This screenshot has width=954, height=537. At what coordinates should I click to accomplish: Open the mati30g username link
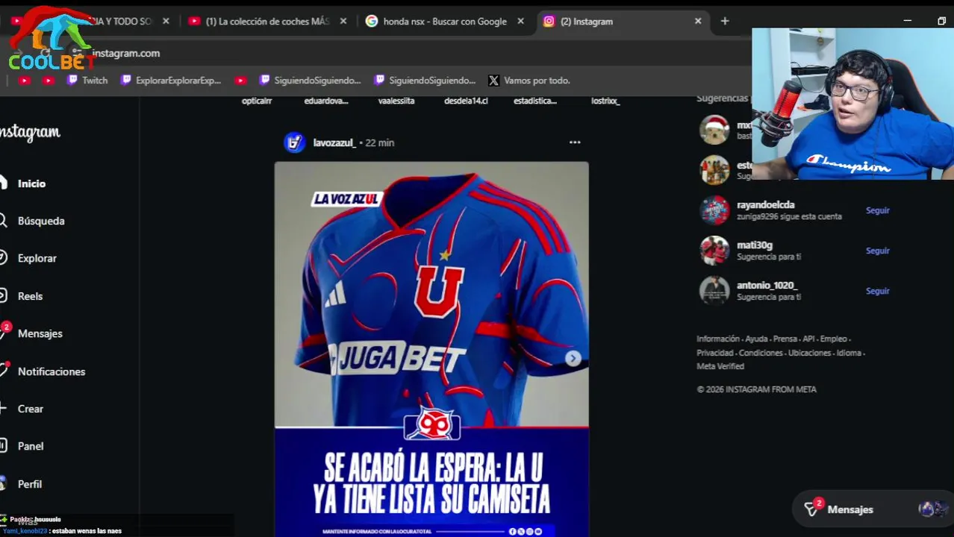pos(754,245)
